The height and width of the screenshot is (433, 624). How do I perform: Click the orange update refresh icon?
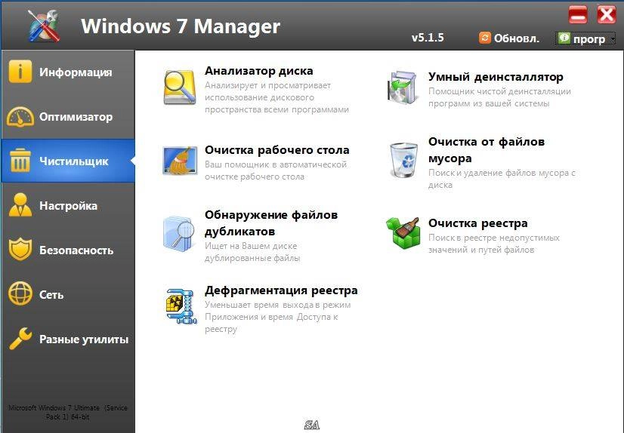tap(485, 38)
